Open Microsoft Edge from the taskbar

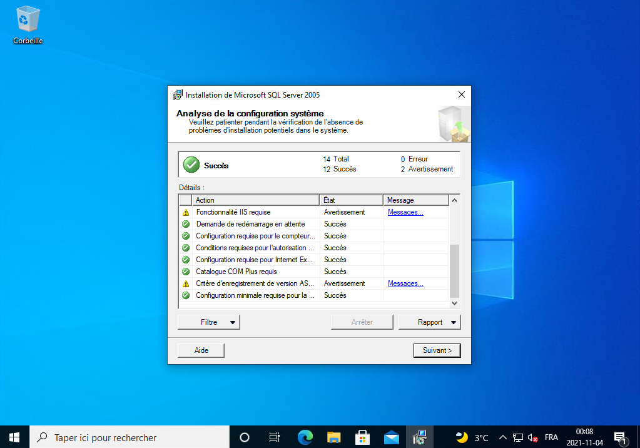click(305, 437)
